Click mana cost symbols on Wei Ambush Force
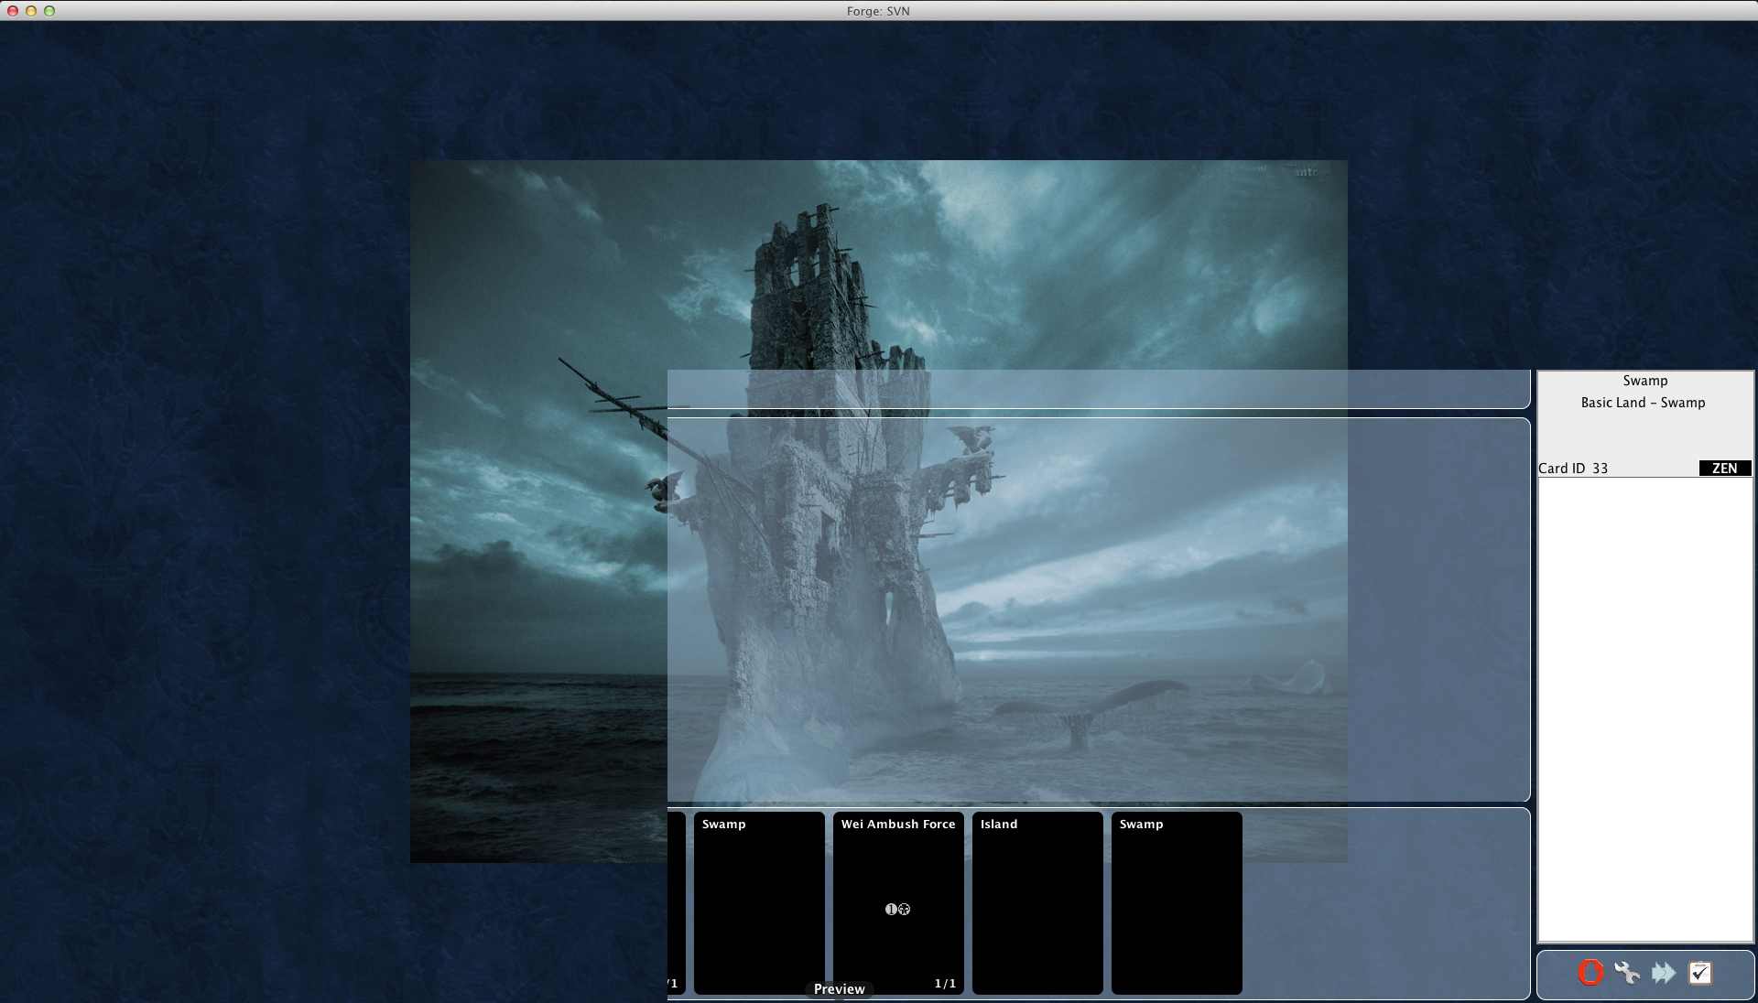Image resolution: width=1758 pixels, height=1003 pixels. (x=897, y=909)
